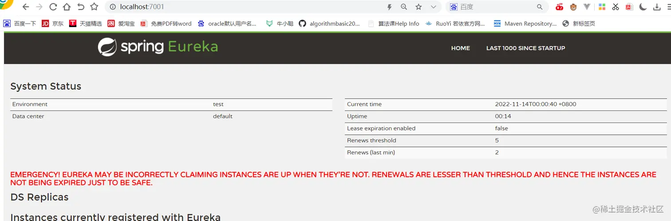Open the colorful grid extension icon
Viewport: 671px width, 221px height.
[x=602, y=7]
